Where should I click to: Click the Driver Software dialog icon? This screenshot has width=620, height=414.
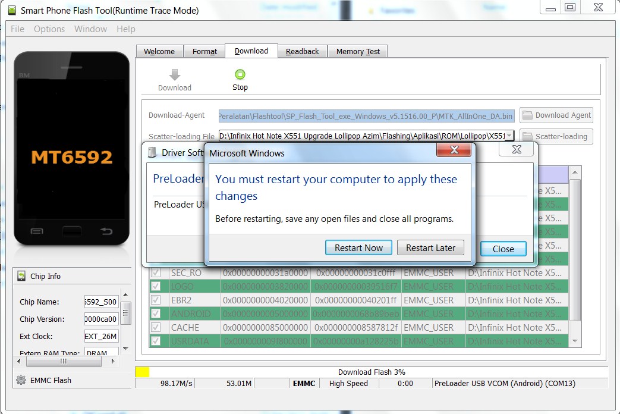click(152, 152)
